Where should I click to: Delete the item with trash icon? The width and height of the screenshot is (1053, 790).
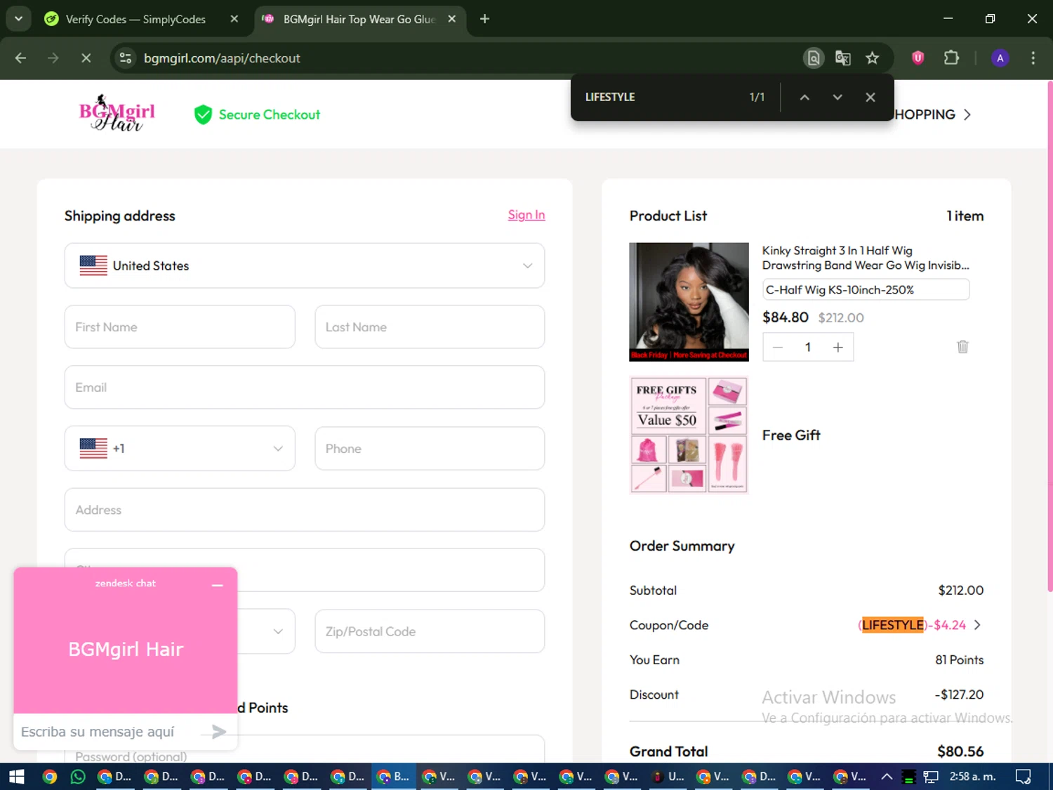[x=962, y=347]
